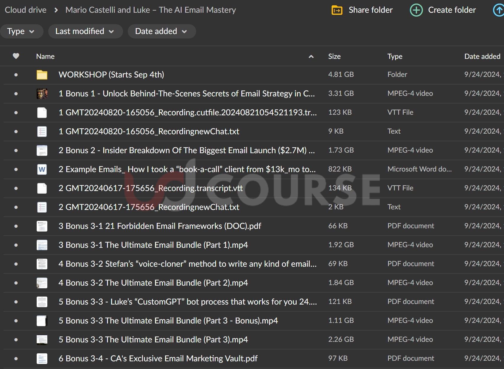Viewport: 504px width, 369px height.
Task: Open the Date added filter dropdown
Action: pos(161,31)
